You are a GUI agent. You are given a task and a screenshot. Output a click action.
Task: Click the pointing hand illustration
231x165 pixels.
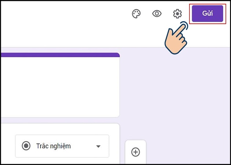176,38
